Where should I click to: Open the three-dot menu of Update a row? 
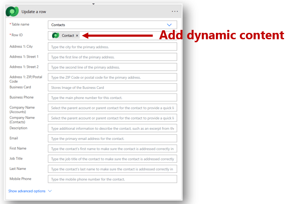[174, 12]
